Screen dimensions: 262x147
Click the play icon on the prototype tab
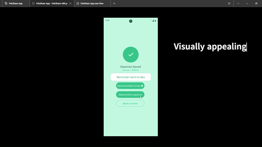34,3
